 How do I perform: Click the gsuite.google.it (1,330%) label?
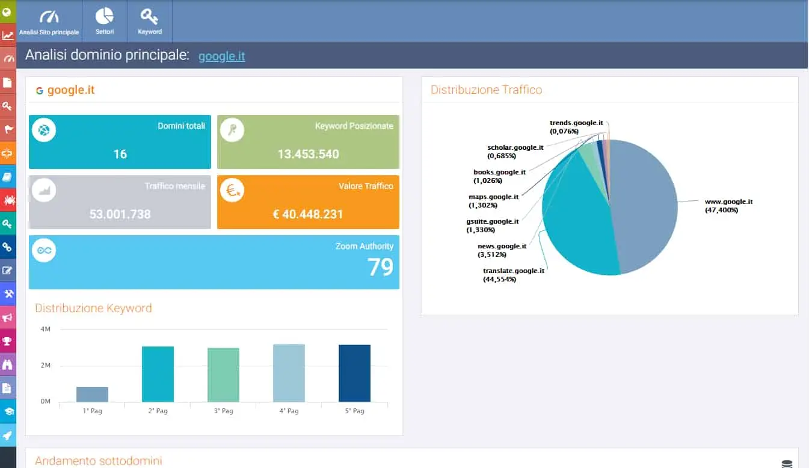[492, 226]
